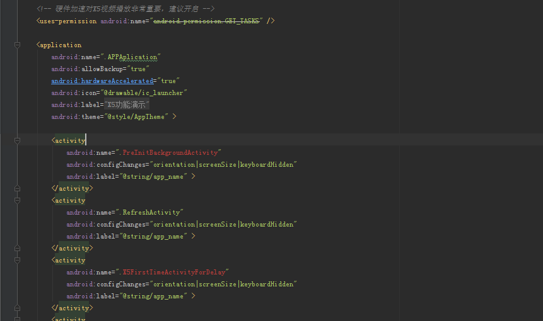Viewport: 543px width, 321px height.
Task: Click configChanges value under X5FirstTimeActivityForDelay
Action: point(223,284)
